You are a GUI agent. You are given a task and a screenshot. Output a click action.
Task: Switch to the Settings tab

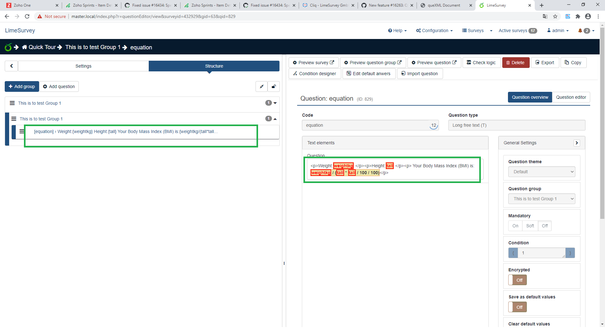[84, 66]
